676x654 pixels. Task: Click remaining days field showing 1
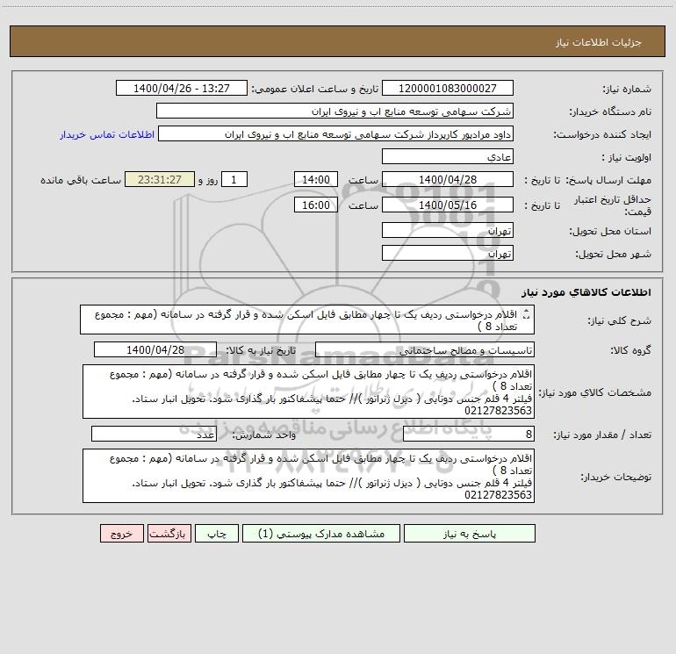point(234,179)
